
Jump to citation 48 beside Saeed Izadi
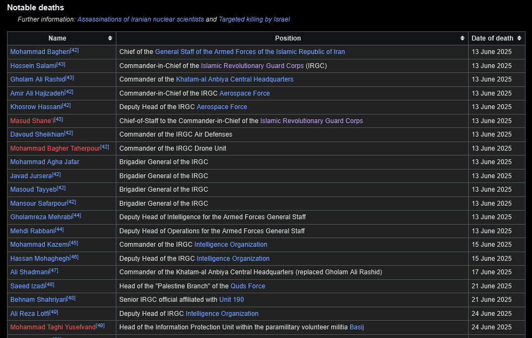[50, 284]
